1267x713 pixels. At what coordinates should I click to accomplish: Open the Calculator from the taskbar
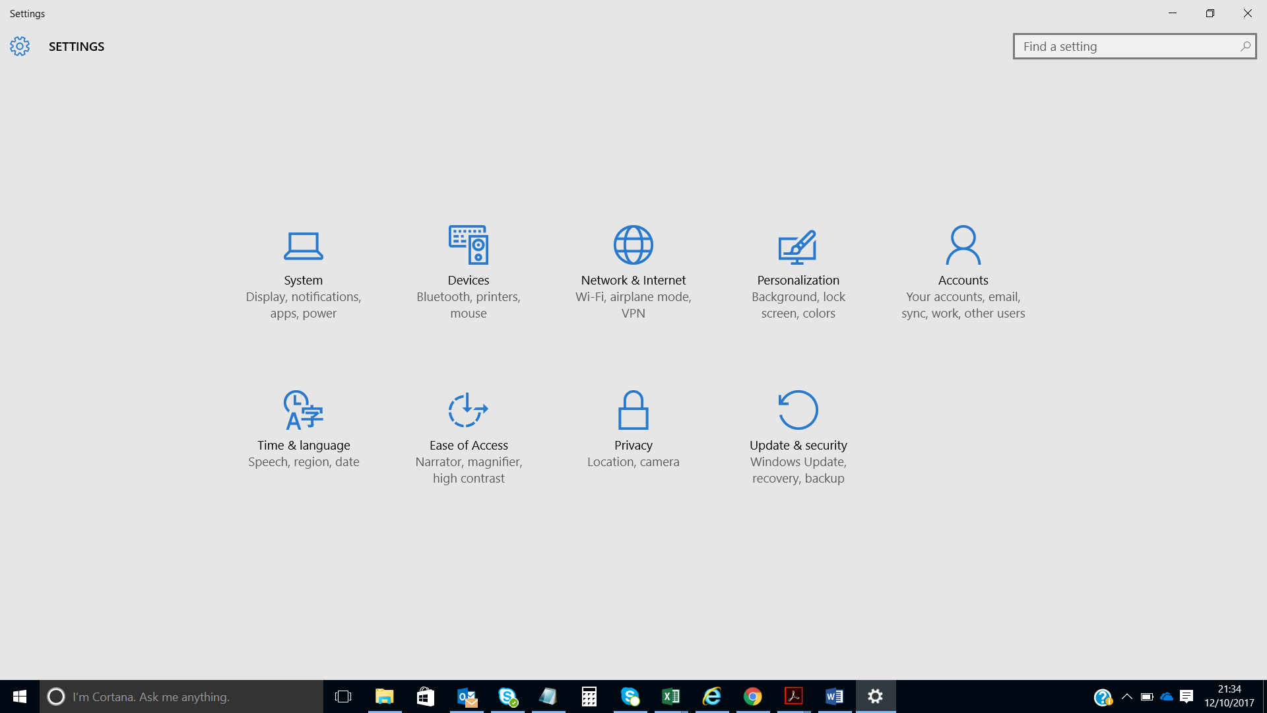point(589,696)
